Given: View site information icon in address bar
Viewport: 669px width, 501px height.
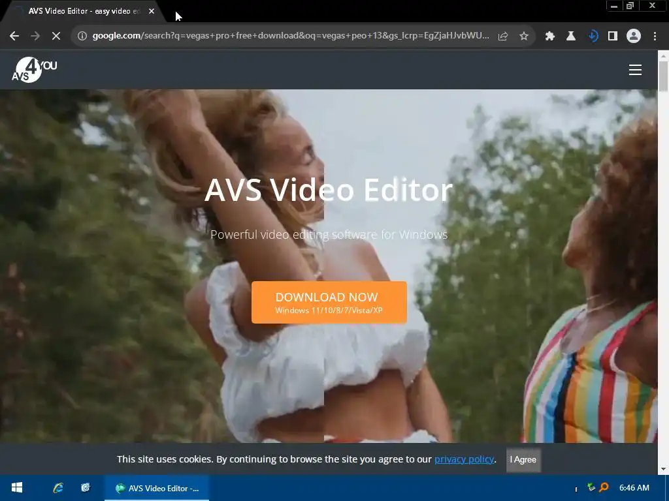Looking at the screenshot, I should (x=82, y=37).
